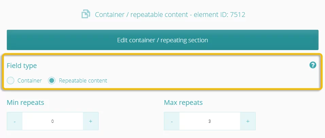The width and height of the screenshot is (325, 138).
Task: Increase Max repeats with plus button
Action: click(248, 121)
